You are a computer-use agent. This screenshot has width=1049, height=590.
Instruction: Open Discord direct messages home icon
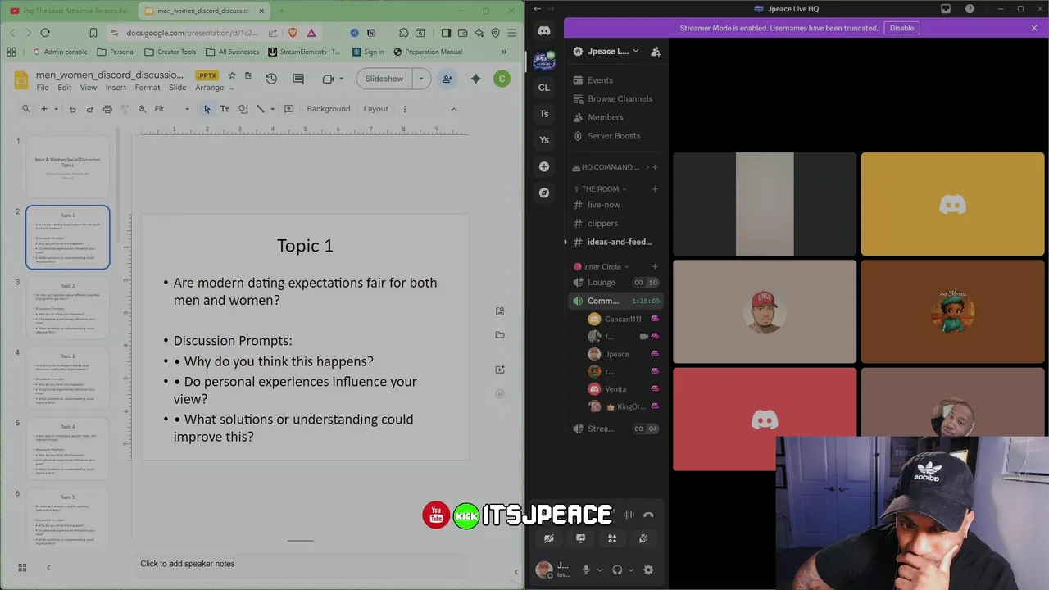click(544, 31)
